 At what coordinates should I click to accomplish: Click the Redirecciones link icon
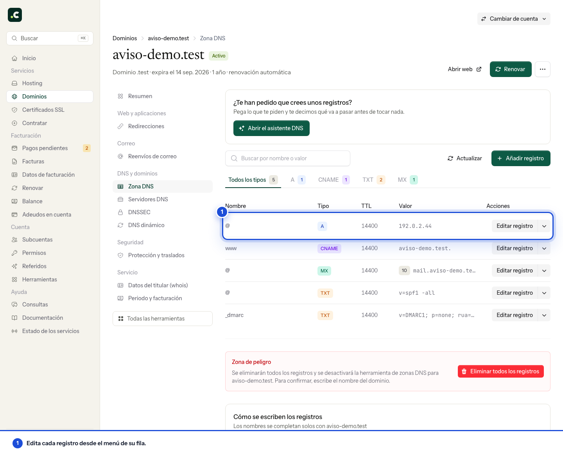pos(120,126)
